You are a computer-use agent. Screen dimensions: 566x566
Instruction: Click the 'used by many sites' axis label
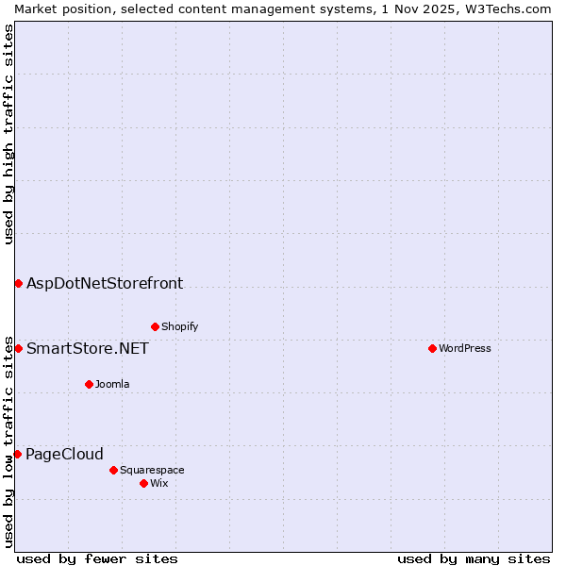click(474, 558)
